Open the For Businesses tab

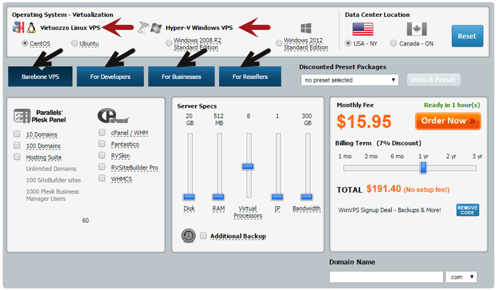(x=181, y=77)
